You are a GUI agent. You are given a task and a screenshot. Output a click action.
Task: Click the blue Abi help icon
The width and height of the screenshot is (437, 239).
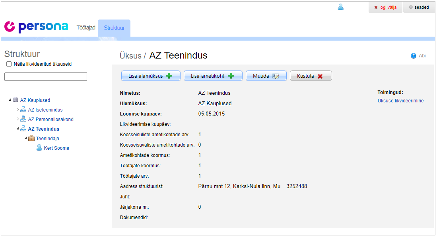pos(414,56)
